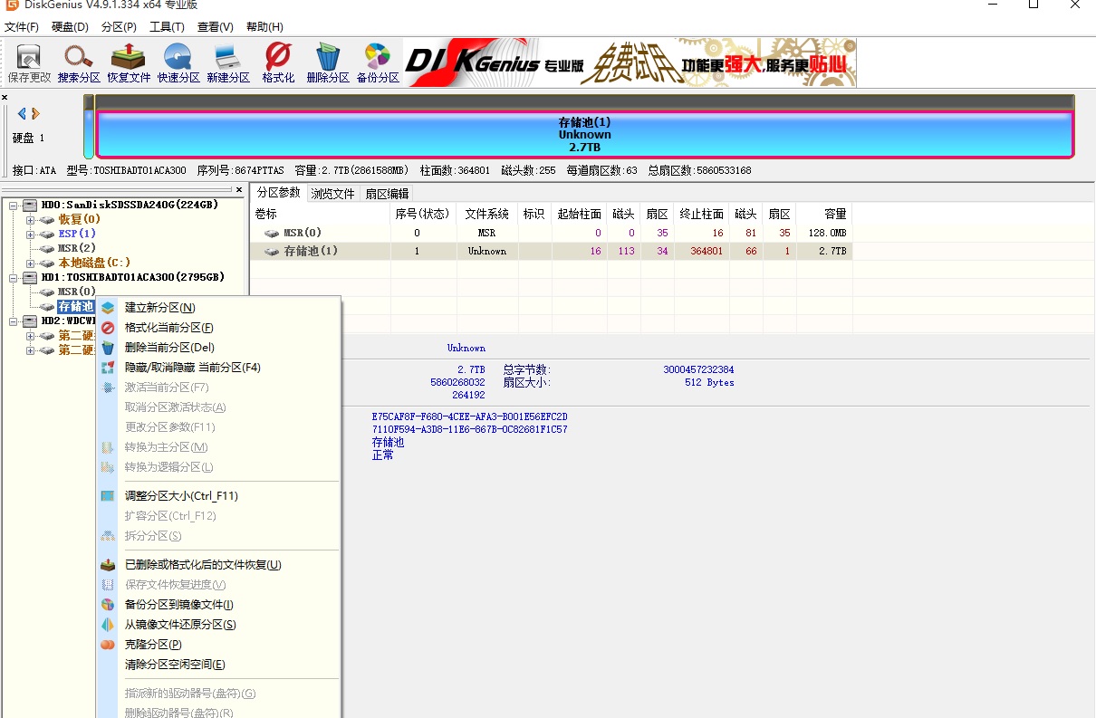Click the icon beside 调整分区大小
Screen dimensions: 1096x718
pos(108,496)
